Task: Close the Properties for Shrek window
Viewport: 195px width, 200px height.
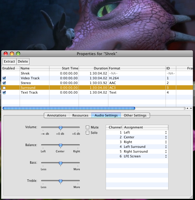Action: pos(6,54)
